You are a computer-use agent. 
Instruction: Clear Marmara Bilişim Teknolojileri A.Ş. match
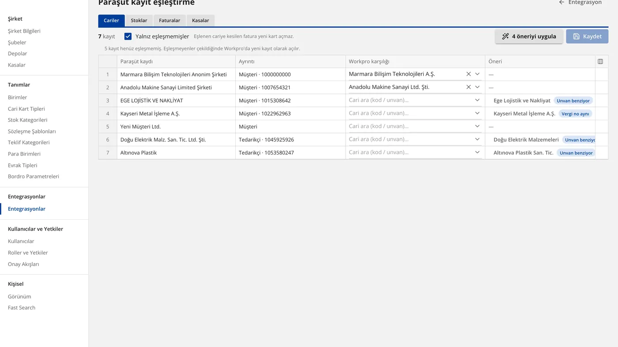[x=468, y=74]
